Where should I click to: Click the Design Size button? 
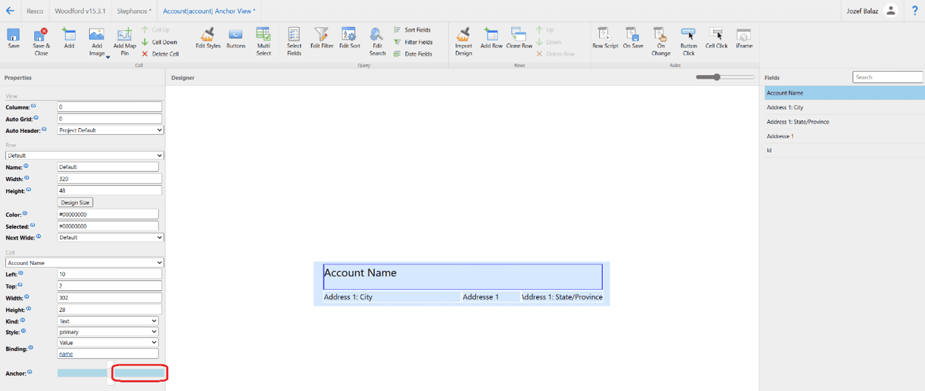(x=75, y=203)
